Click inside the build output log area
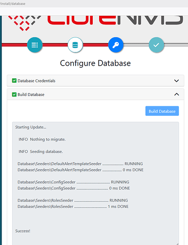Image resolution: width=188 pixels, height=245 pixels. click(95, 183)
